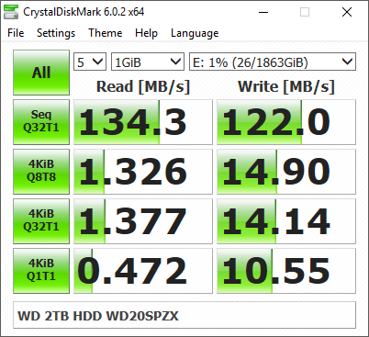Start the 4KiB Q8T8 test
This screenshot has width=369, height=337.
click(41, 172)
